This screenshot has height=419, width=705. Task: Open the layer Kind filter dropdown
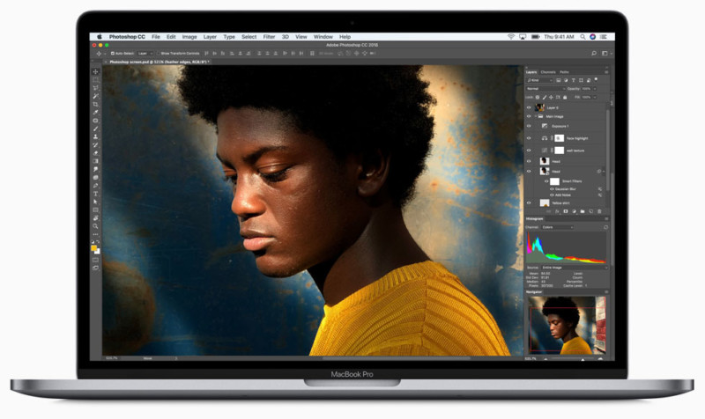[x=539, y=80]
